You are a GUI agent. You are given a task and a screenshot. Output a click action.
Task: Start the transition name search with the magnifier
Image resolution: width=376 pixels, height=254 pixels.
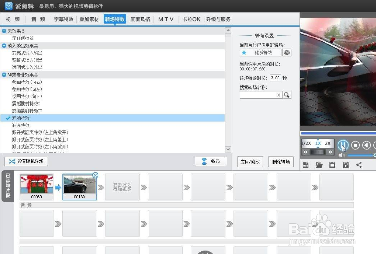(287, 95)
